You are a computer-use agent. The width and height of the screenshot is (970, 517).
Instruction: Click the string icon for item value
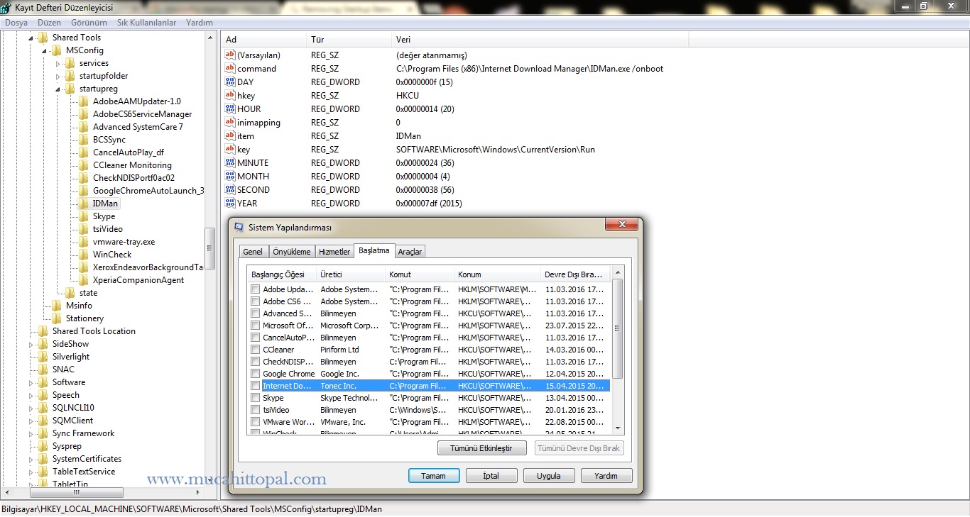tap(230, 135)
